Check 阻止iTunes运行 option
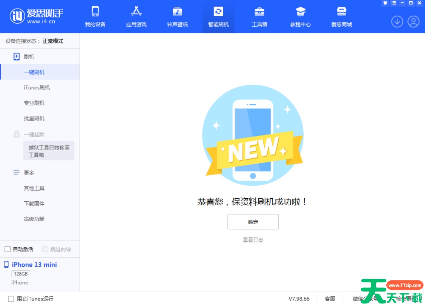 point(11,299)
